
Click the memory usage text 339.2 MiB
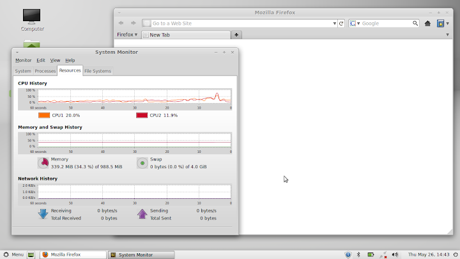(x=86, y=166)
